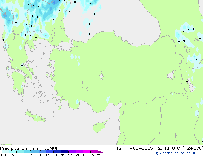Screen dimensions: 203x156
Task: Open the weatheronline.co.uk link
Action: (x=176, y=153)
